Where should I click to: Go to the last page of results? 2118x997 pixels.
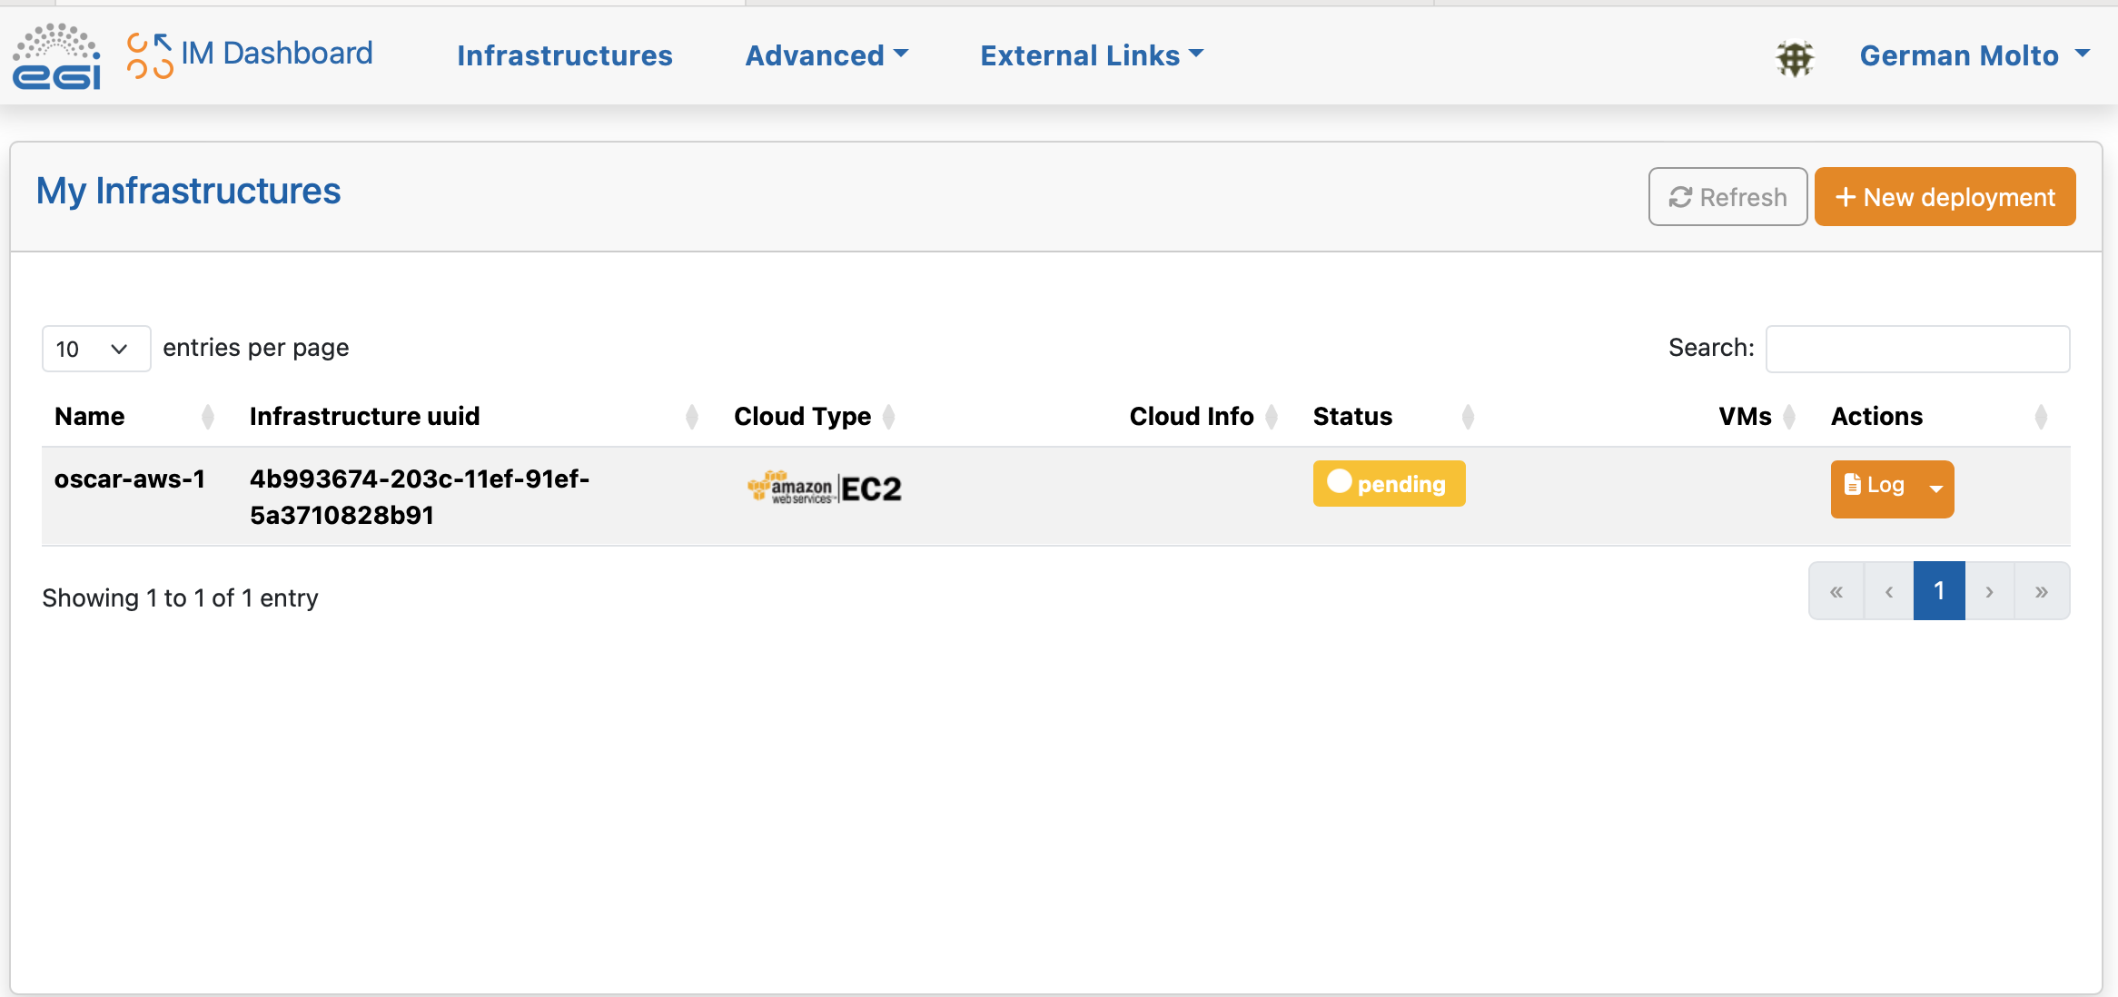[x=2041, y=592]
